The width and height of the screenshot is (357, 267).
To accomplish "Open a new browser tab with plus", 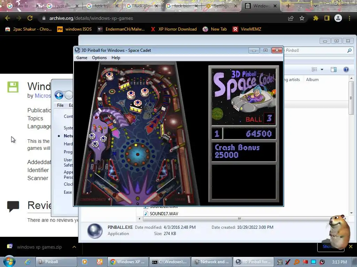I will pos(288,6).
